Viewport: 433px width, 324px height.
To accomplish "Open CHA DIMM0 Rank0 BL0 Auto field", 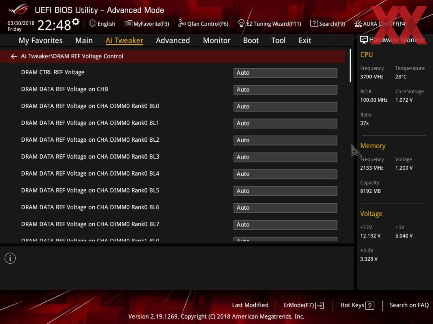I will 285,106.
